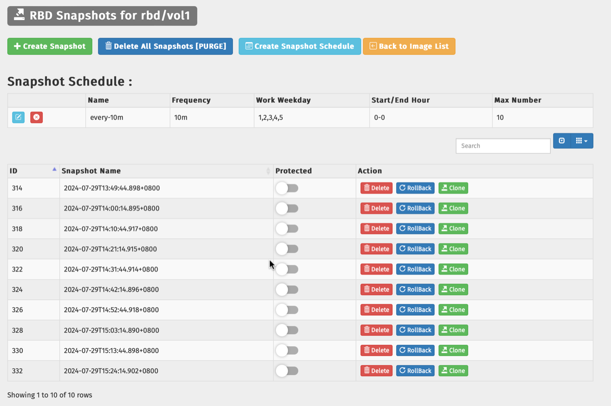Click the edit icon for every-10m schedule

[18, 117]
